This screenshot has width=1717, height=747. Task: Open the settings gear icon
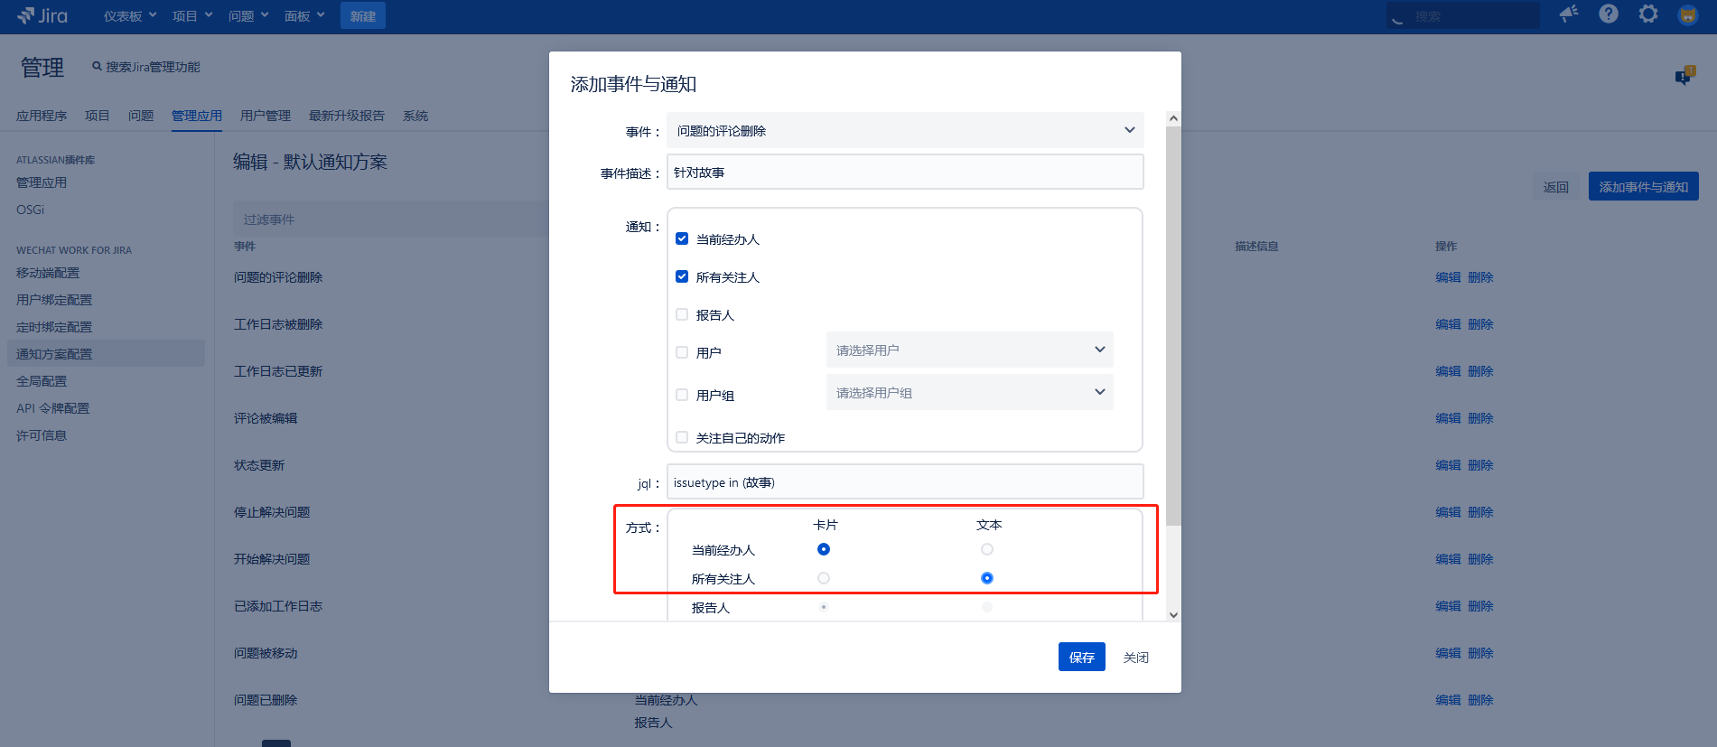1648,14
